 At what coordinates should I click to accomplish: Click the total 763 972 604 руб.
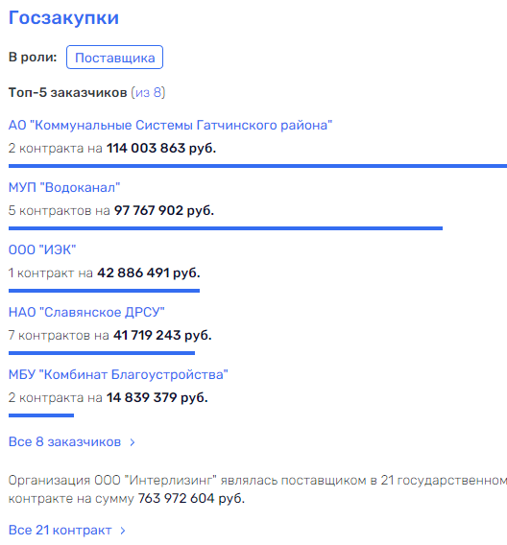click(191, 498)
